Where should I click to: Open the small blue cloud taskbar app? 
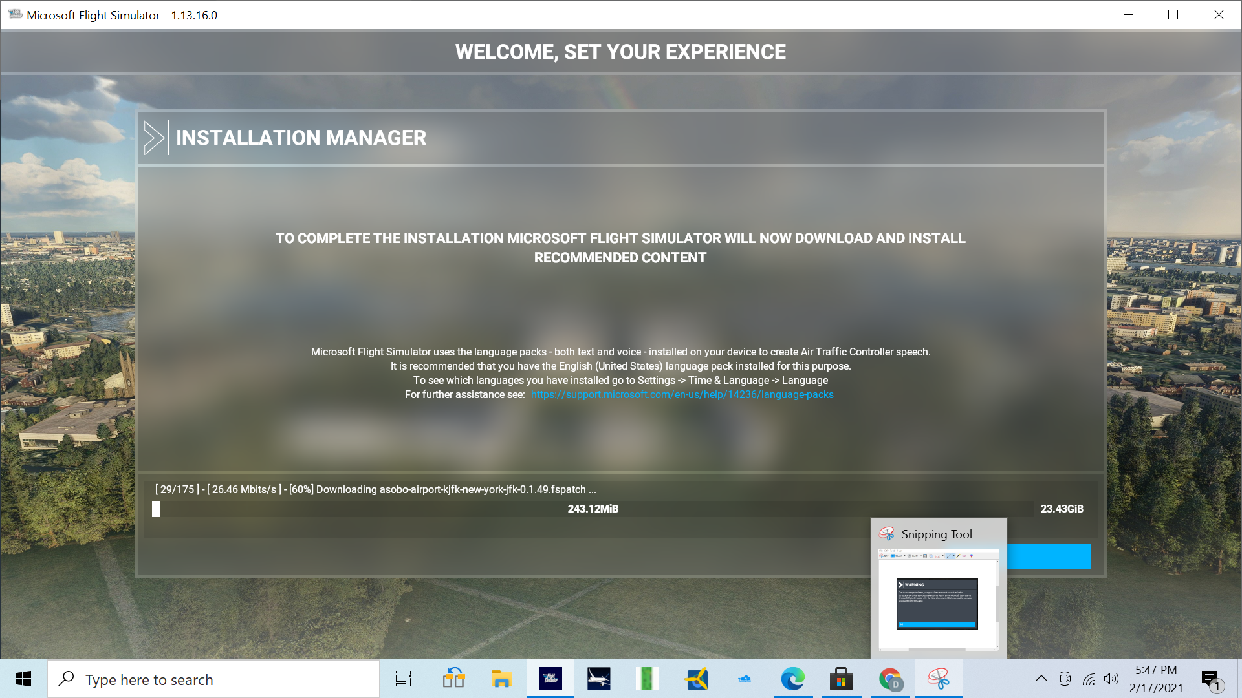[745, 679]
